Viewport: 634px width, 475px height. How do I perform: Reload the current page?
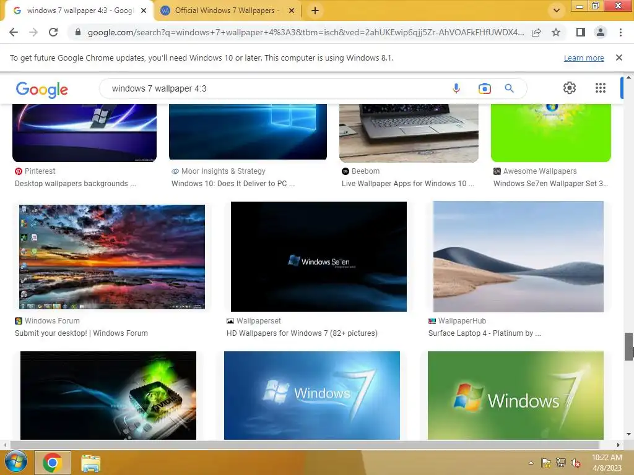[x=53, y=32]
